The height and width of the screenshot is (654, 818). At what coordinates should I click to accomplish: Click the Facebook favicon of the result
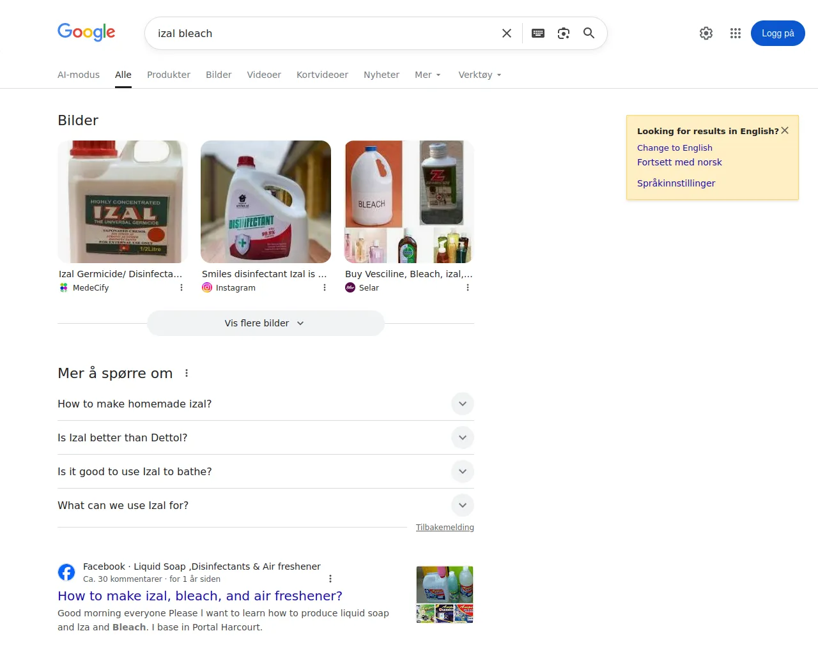coord(66,572)
